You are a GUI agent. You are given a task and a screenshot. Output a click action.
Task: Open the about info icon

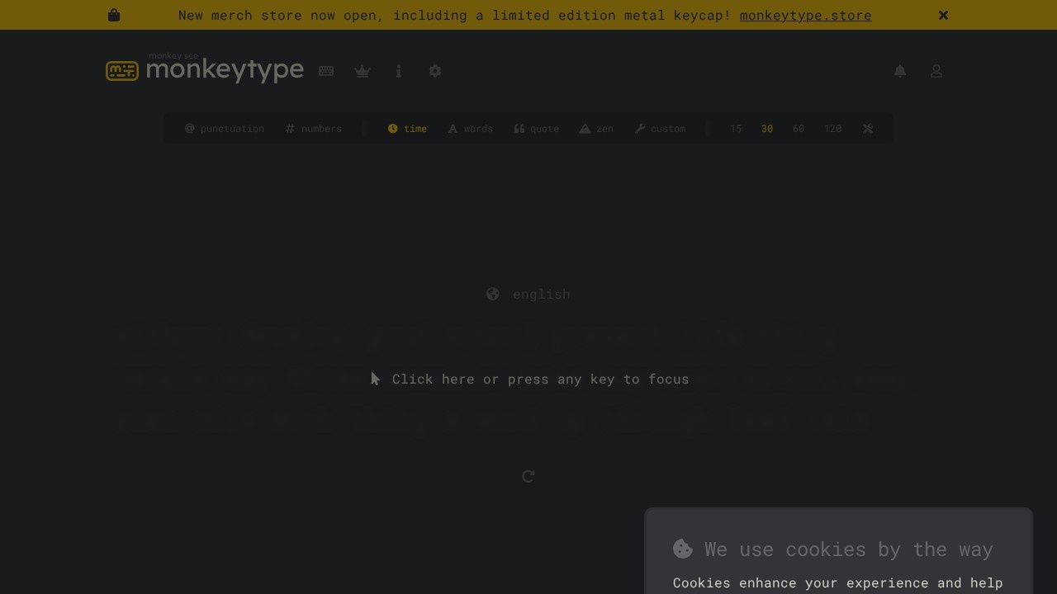click(398, 71)
